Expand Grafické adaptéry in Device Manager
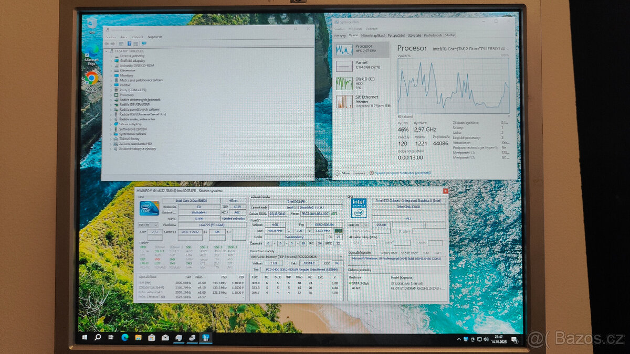The image size is (630, 354). pos(111,61)
